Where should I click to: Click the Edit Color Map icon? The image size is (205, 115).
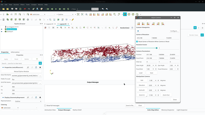coord(8,14)
